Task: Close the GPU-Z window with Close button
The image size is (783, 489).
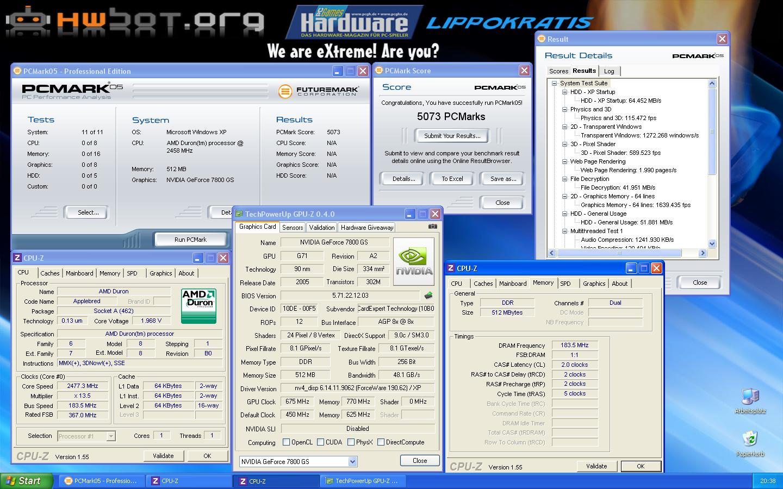Action: coord(420,460)
